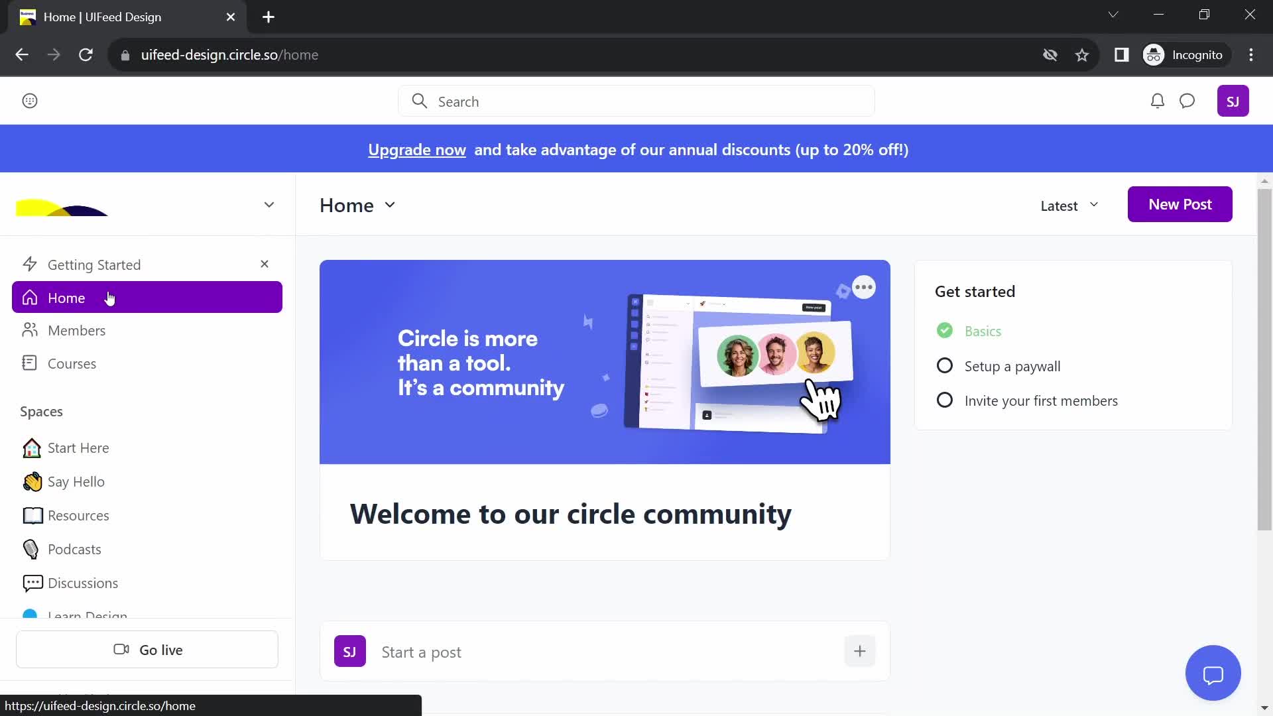The image size is (1273, 716).
Task: Click the chat support bubble icon
Action: pyautogui.click(x=1215, y=673)
